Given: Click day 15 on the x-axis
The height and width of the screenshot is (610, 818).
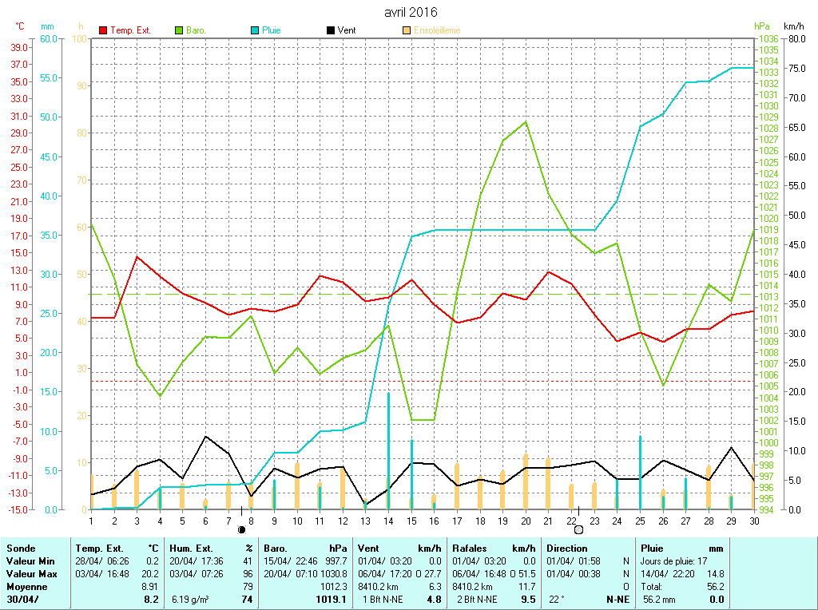Looking at the screenshot, I should [411, 521].
